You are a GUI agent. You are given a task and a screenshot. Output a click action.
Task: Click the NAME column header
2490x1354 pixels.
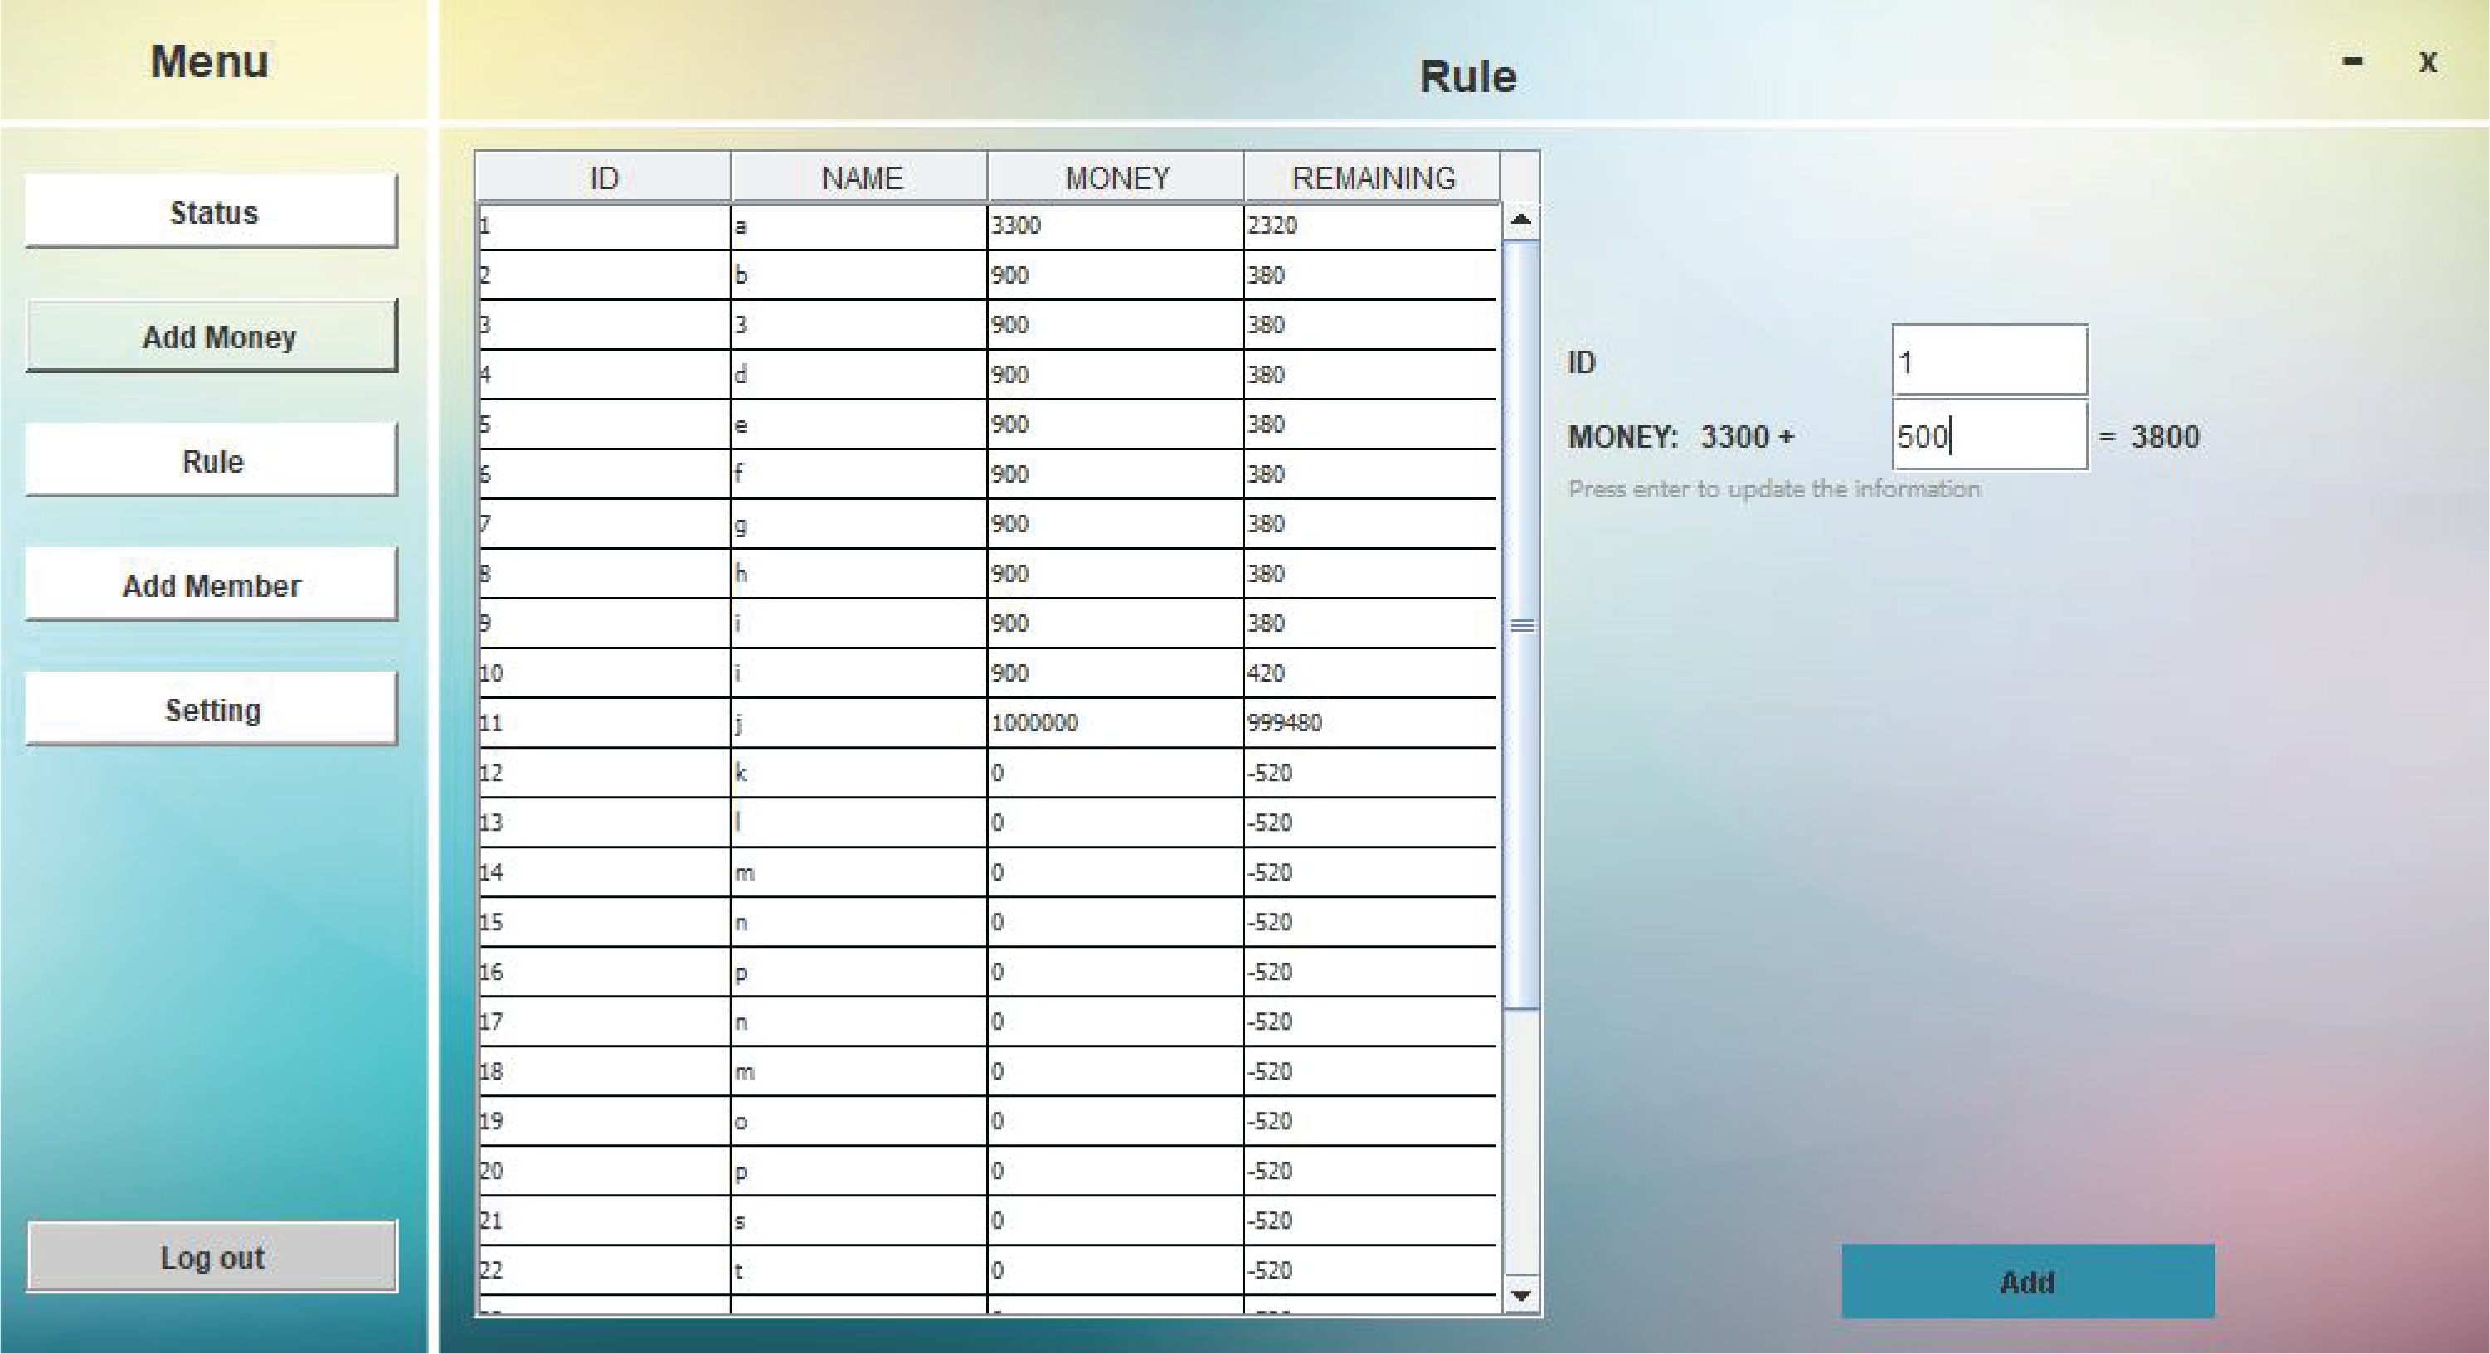[860, 177]
